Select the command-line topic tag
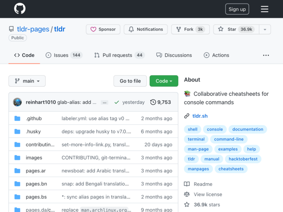The height and width of the screenshot is (212, 283). click(229, 139)
